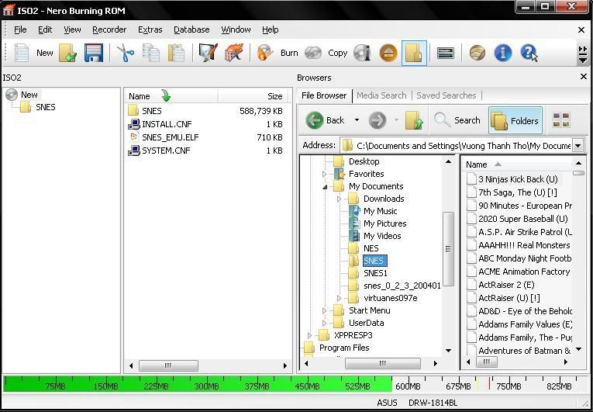Select the NES folder in tree
593x412 pixels.
[x=371, y=248]
